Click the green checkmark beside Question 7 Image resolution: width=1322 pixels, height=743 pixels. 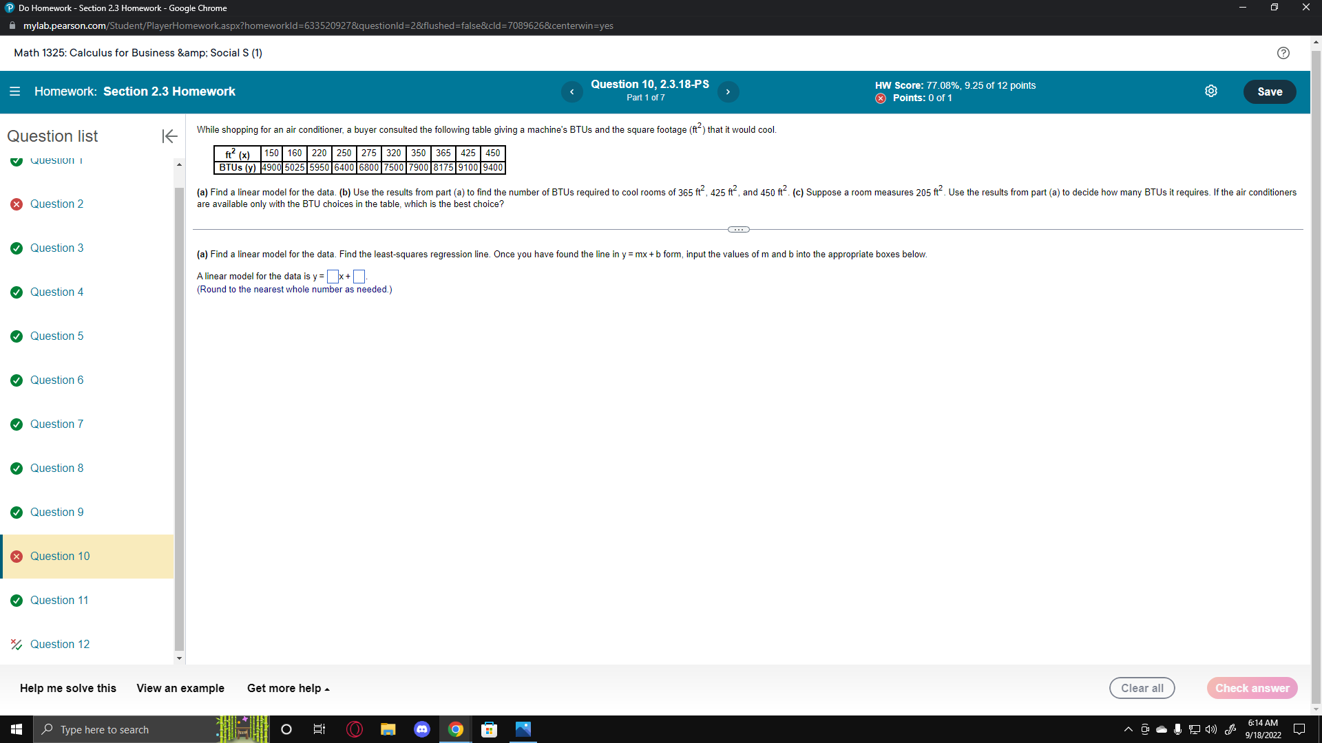(17, 424)
